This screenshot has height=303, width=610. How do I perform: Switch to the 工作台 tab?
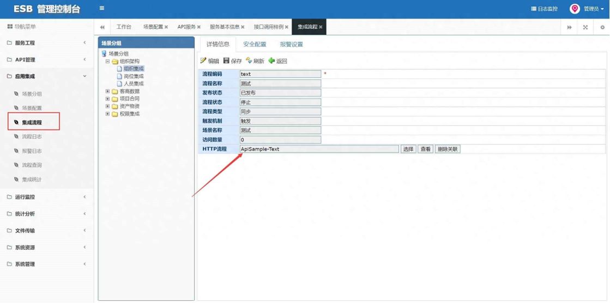[x=124, y=27]
